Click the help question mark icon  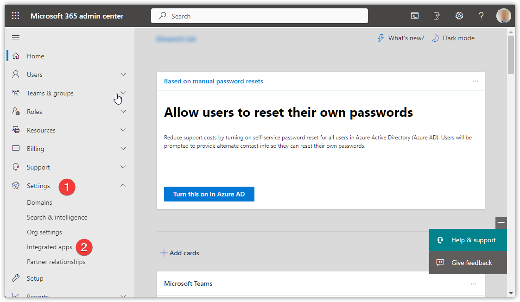481,16
